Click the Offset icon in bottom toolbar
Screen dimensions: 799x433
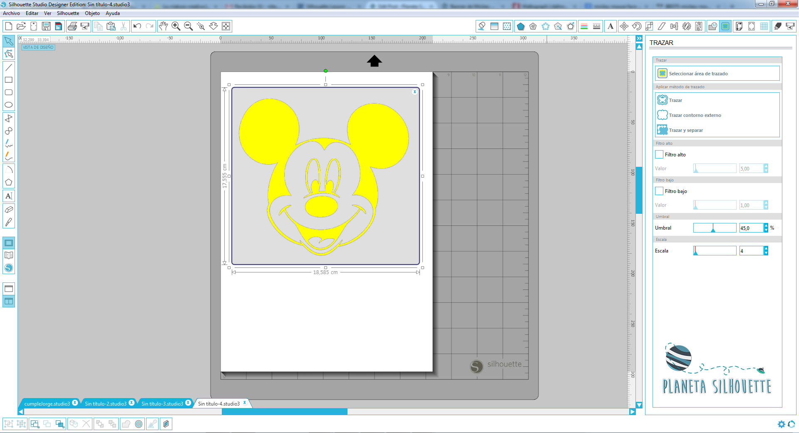(139, 424)
